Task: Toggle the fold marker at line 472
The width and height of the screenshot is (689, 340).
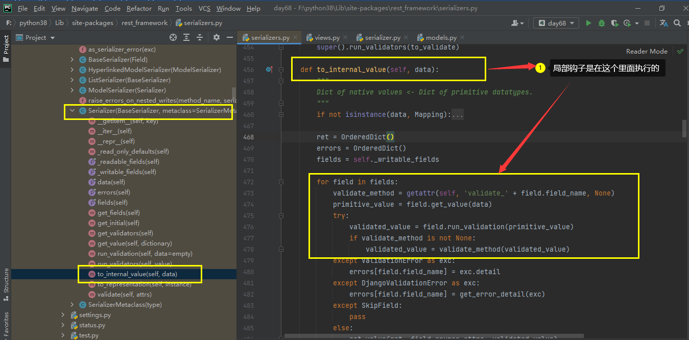Action: point(281,182)
